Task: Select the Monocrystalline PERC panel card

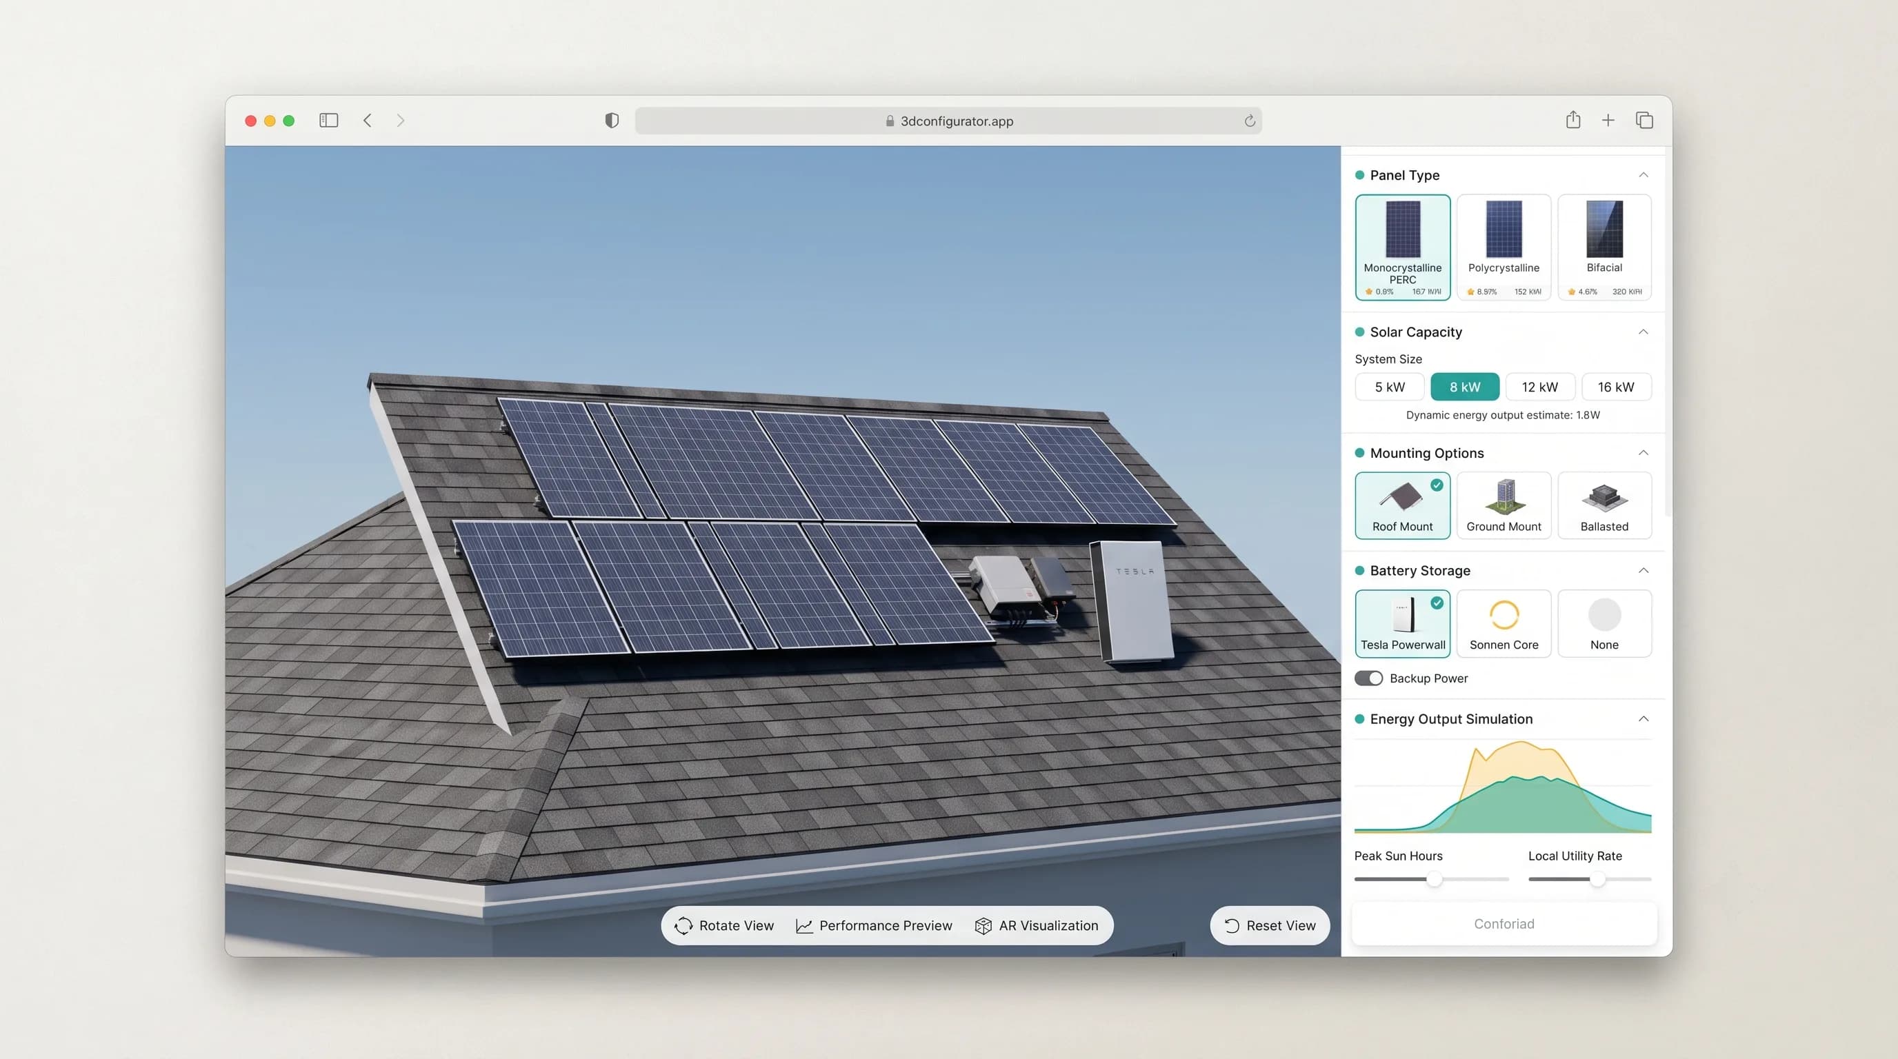Action: [x=1402, y=248]
